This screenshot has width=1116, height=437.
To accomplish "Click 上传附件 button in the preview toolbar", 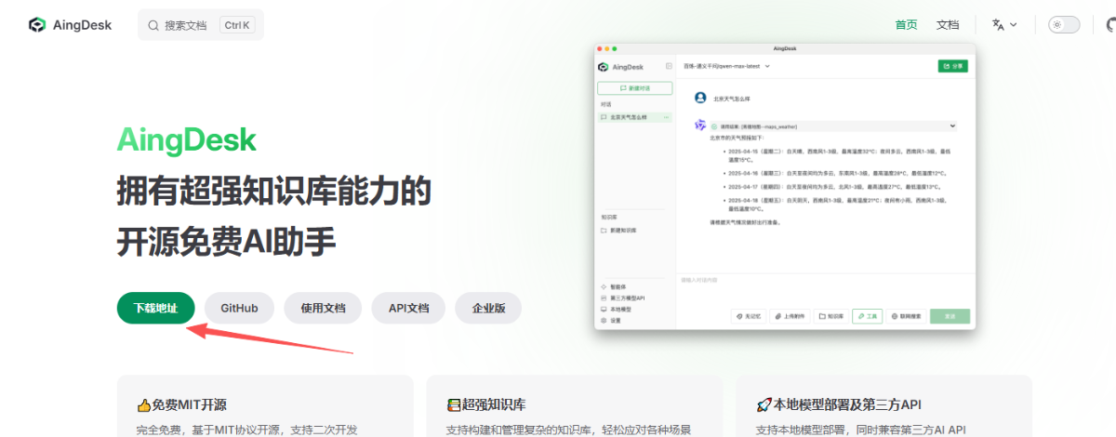I will pyautogui.click(x=790, y=316).
